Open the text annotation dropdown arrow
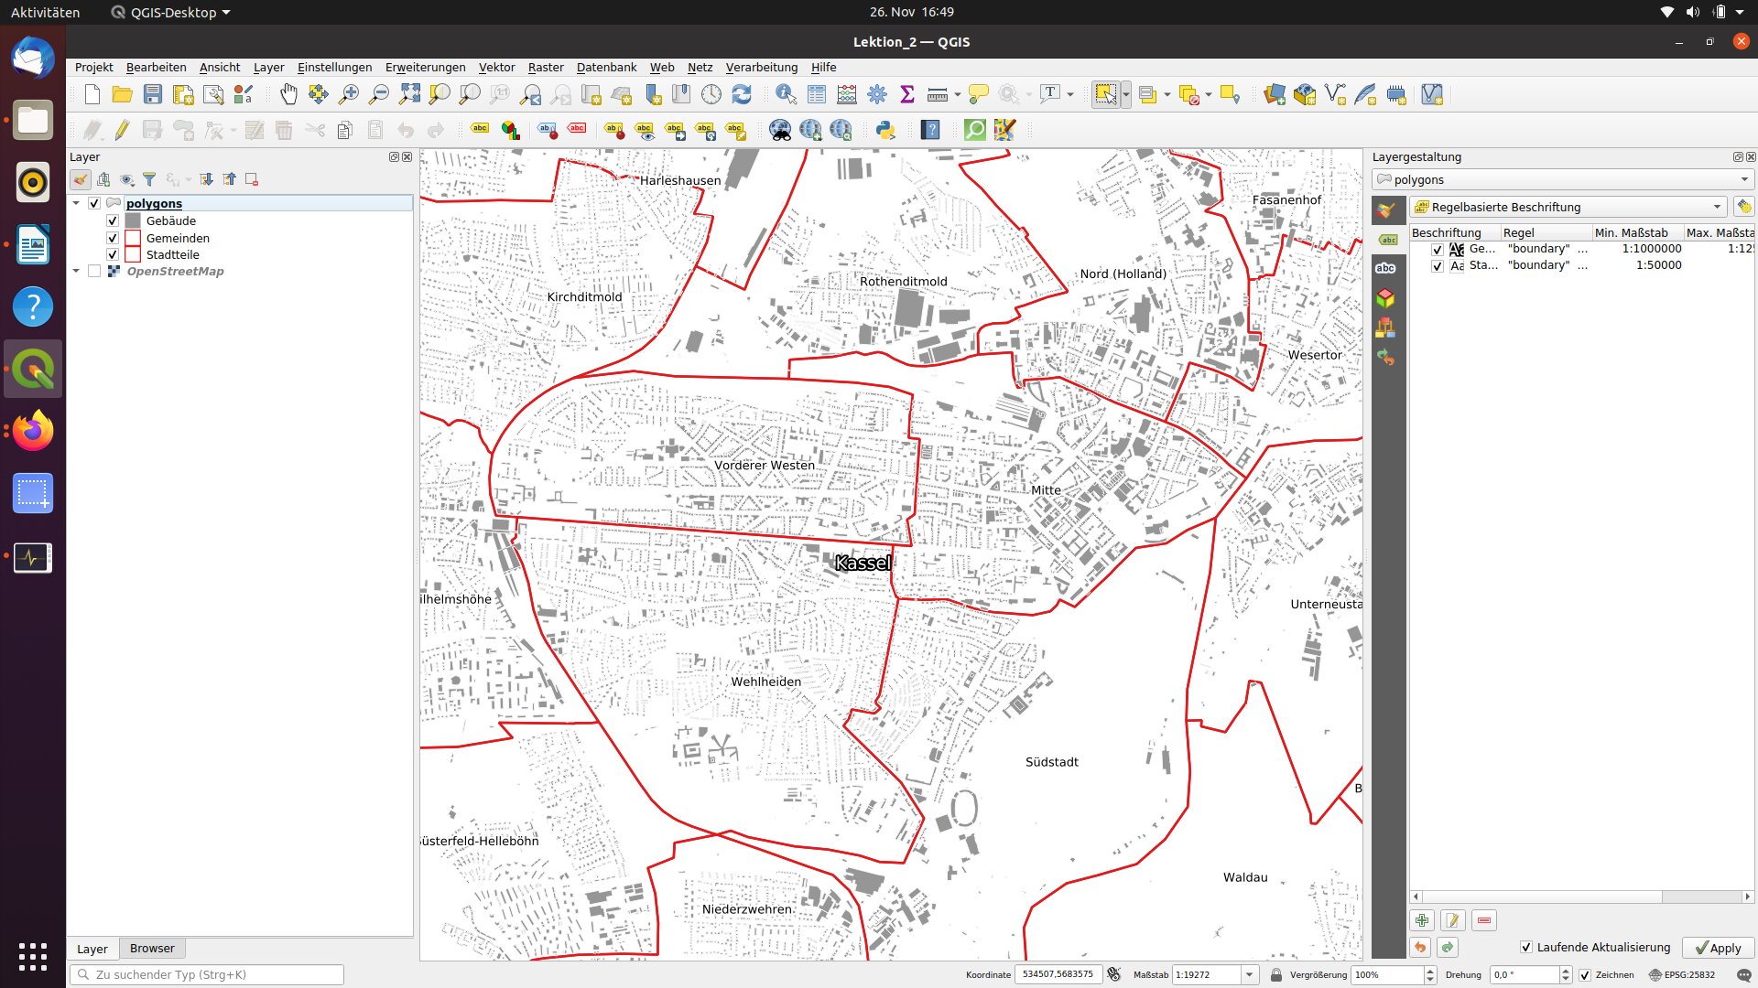The image size is (1758, 988). pyautogui.click(x=1070, y=94)
